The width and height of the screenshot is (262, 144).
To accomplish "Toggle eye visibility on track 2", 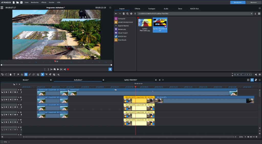I will click(6, 100).
